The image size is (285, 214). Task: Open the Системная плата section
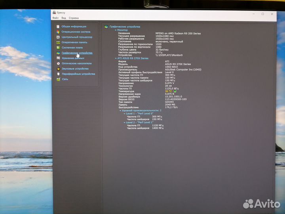point(72,48)
